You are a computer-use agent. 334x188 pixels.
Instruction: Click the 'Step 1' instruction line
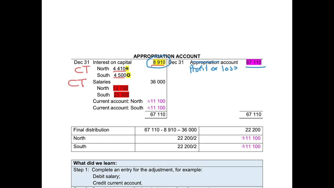pos(138,170)
